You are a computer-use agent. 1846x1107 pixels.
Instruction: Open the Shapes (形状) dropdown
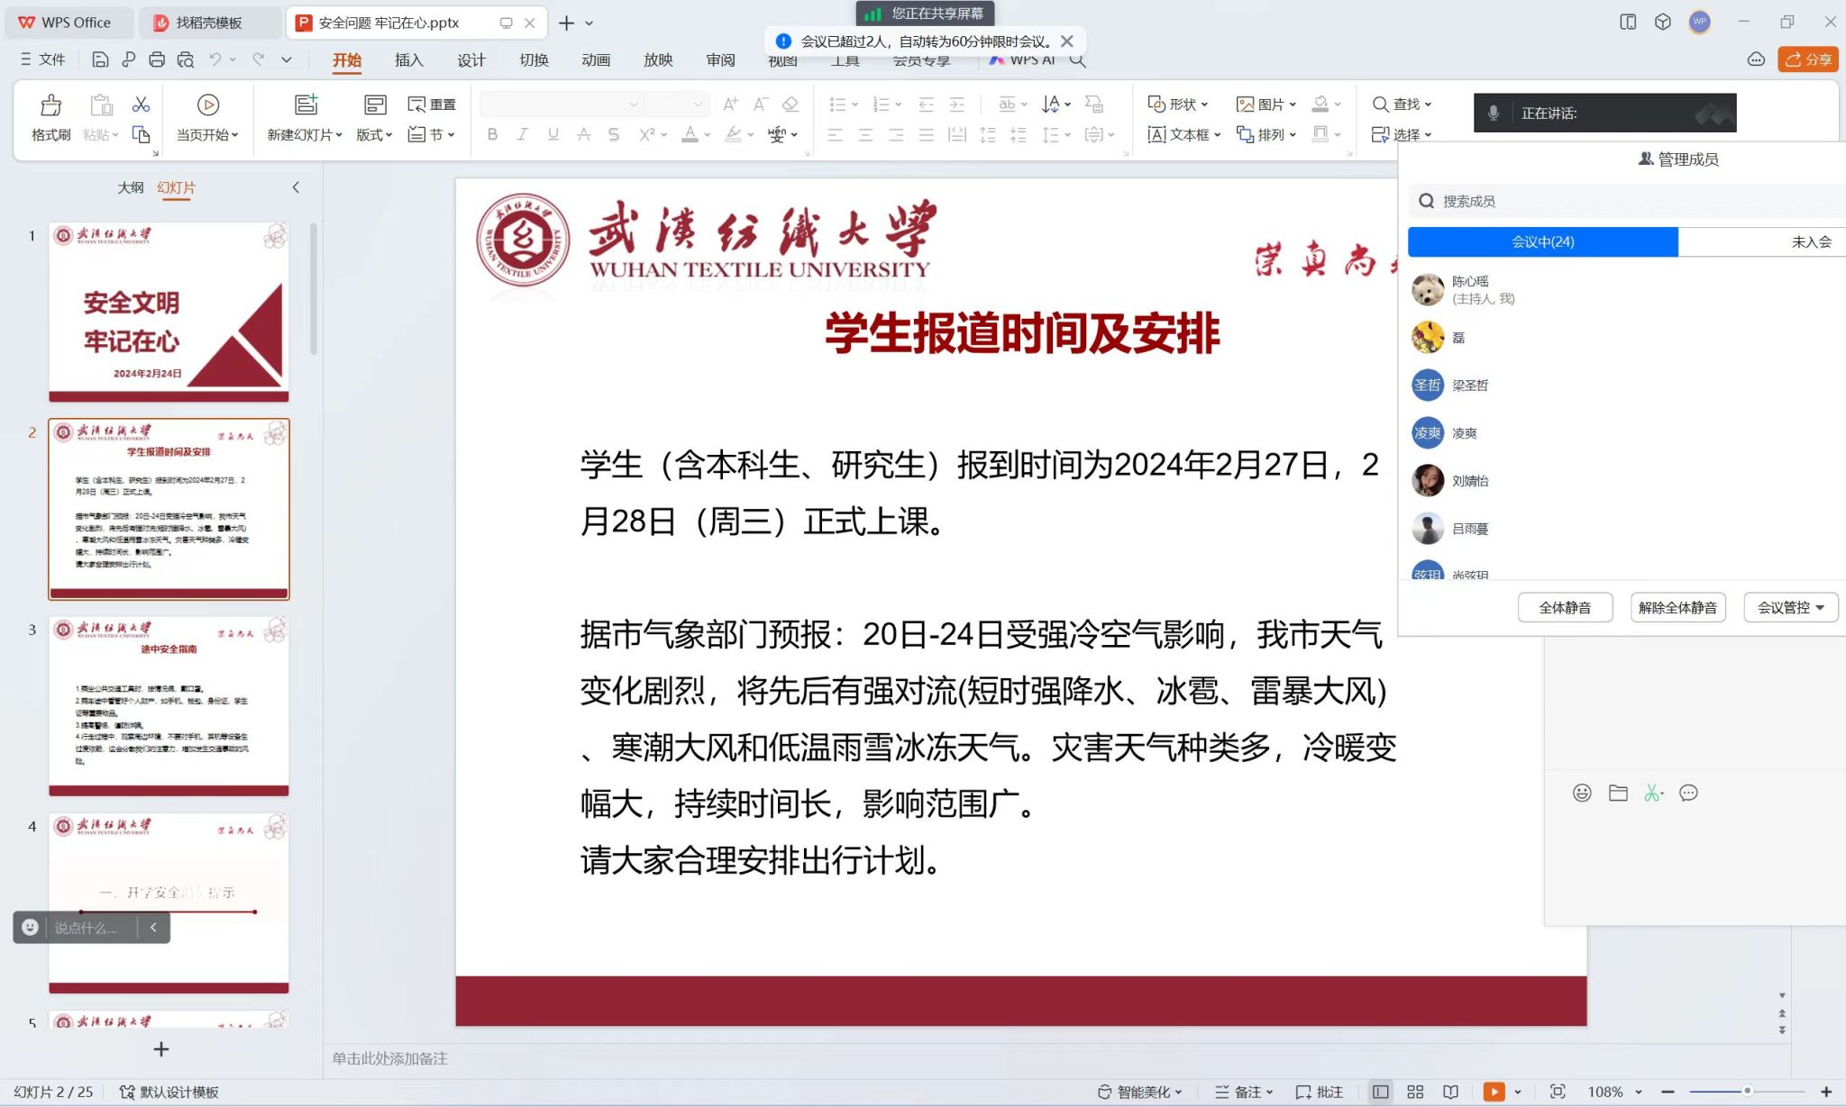click(1177, 104)
